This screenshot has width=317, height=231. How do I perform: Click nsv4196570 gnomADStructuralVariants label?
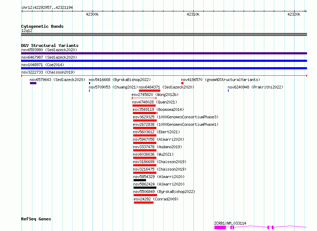pyautogui.click(x=220, y=80)
